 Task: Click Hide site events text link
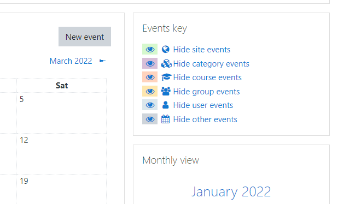coord(202,50)
